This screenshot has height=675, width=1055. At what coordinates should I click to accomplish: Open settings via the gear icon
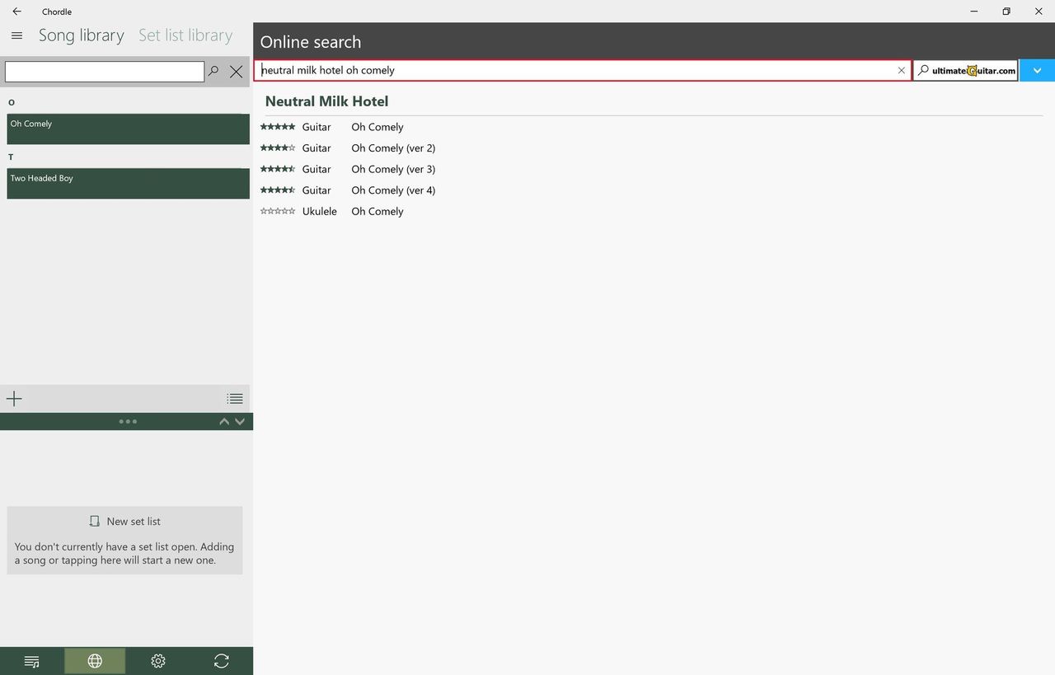[158, 661]
